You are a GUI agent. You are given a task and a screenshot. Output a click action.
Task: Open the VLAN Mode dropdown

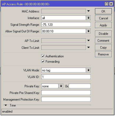pyautogui.click(x=88, y=70)
